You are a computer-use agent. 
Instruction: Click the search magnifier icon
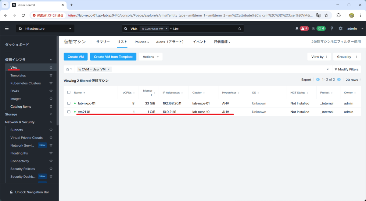126,29
